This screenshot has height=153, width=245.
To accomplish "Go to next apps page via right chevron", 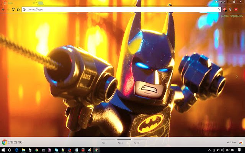I will point(237,76).
